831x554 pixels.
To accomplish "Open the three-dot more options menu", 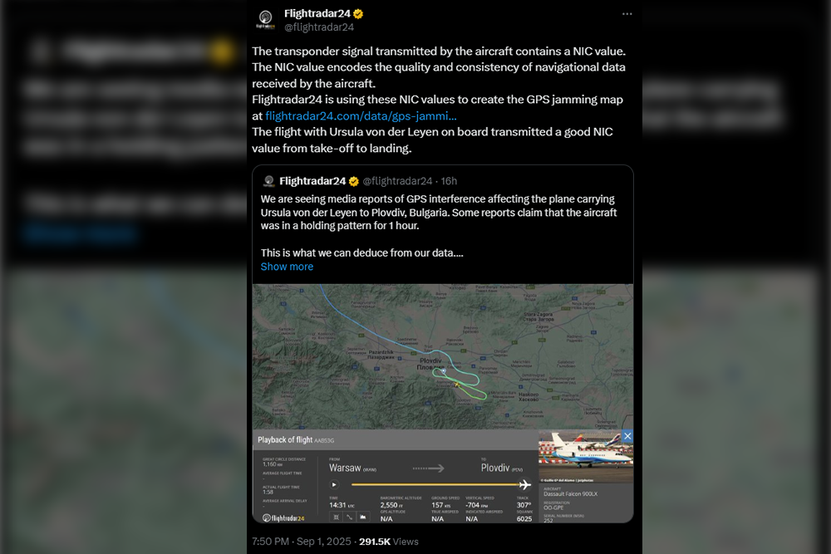I will [627, 14].
